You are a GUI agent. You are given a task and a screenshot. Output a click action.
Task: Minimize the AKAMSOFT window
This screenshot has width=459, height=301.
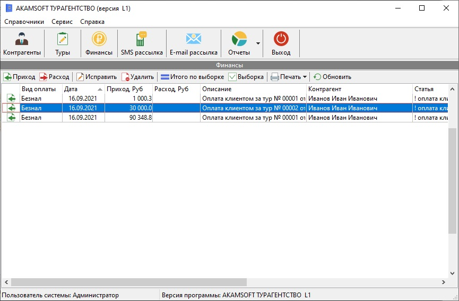click(398, 8)
